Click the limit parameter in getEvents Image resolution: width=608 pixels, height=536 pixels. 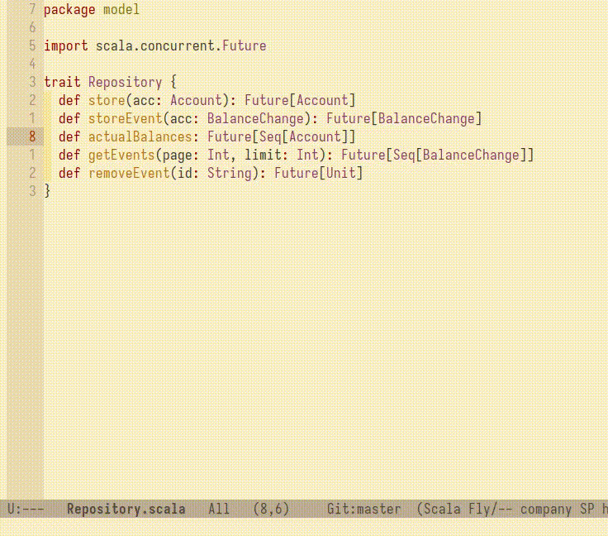coord(263,156)
